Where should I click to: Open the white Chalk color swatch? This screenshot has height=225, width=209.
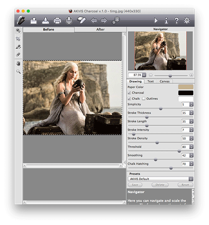tap(186, 99)
